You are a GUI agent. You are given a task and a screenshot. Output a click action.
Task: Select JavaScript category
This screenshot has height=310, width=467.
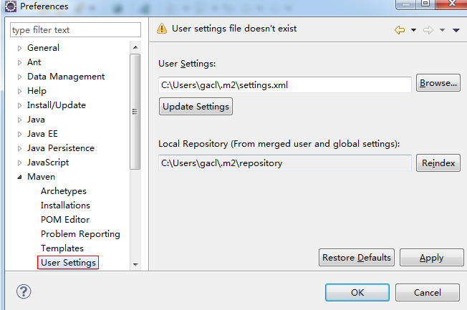coord(48,163)
